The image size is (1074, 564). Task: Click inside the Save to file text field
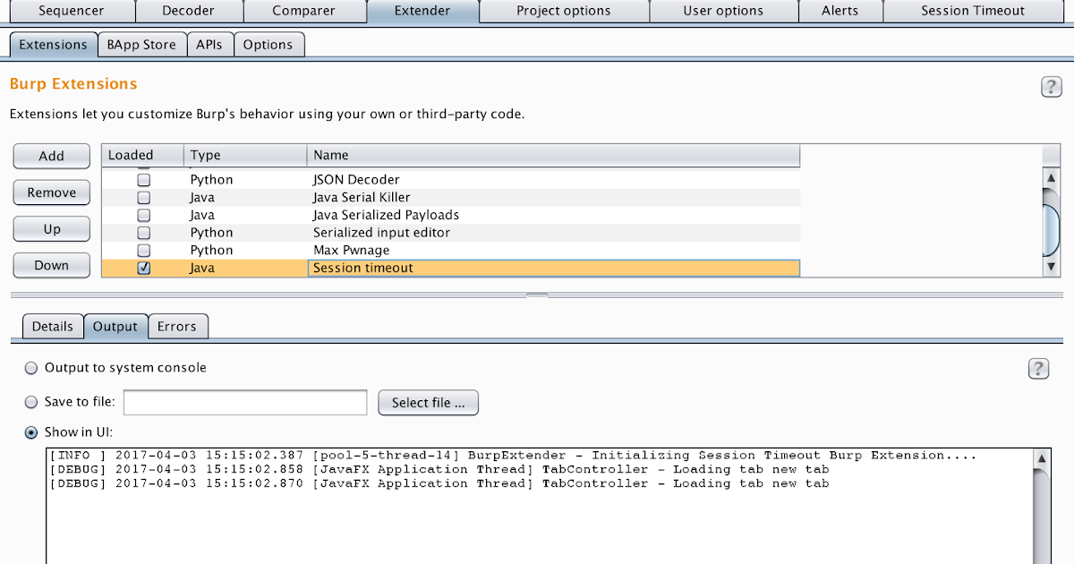(244, 402)
